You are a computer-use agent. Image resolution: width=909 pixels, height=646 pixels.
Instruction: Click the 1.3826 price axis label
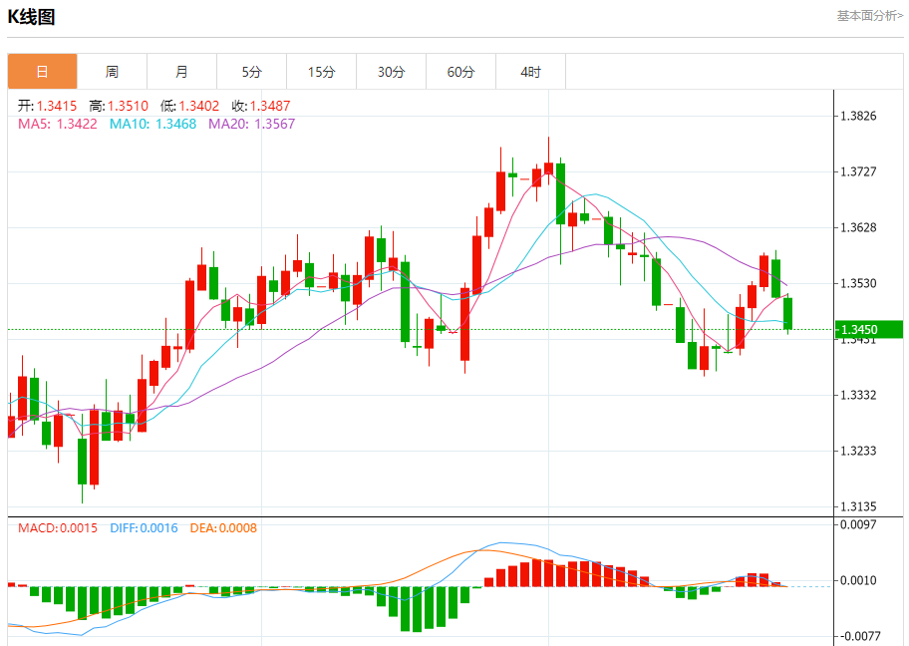tap(858, 116)
